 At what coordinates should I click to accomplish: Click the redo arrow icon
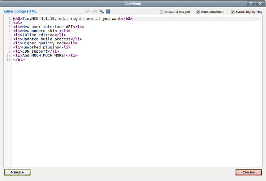[x=95, y=11]
